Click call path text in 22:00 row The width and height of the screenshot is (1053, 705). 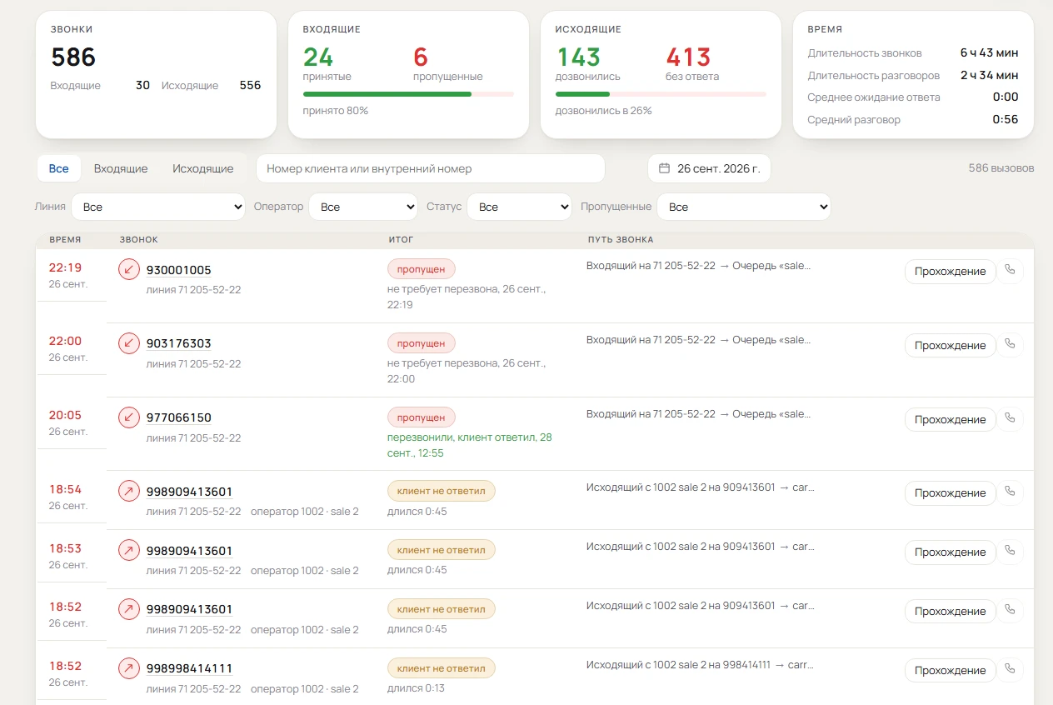[698, 340]
